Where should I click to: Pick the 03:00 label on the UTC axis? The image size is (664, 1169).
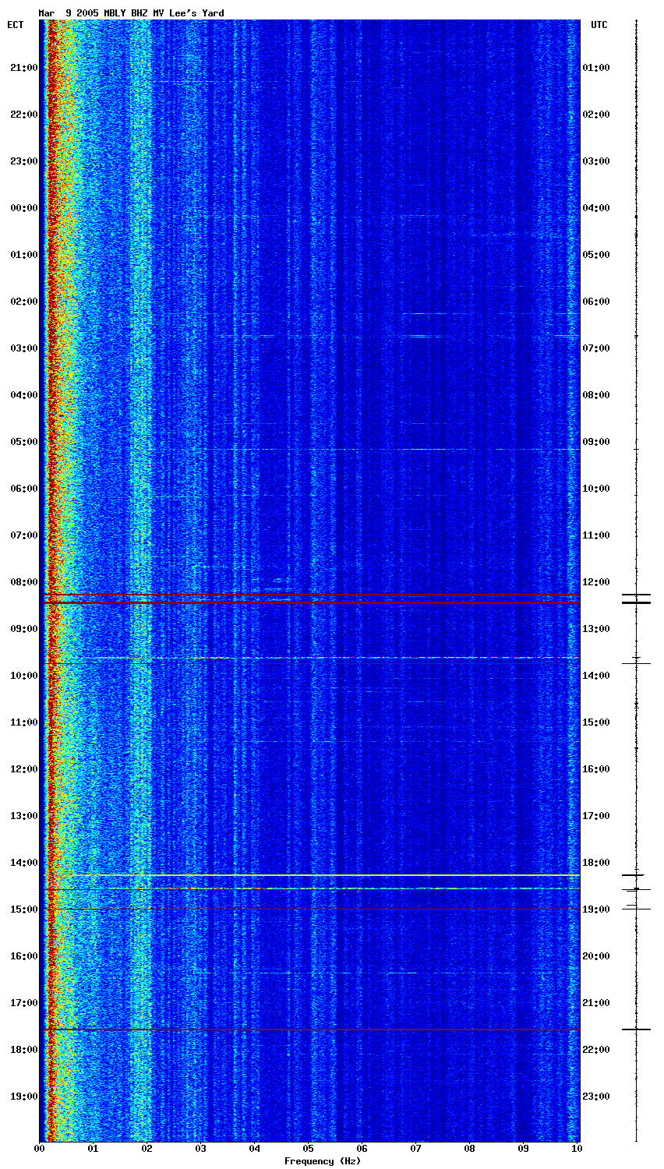coord(596,161)
